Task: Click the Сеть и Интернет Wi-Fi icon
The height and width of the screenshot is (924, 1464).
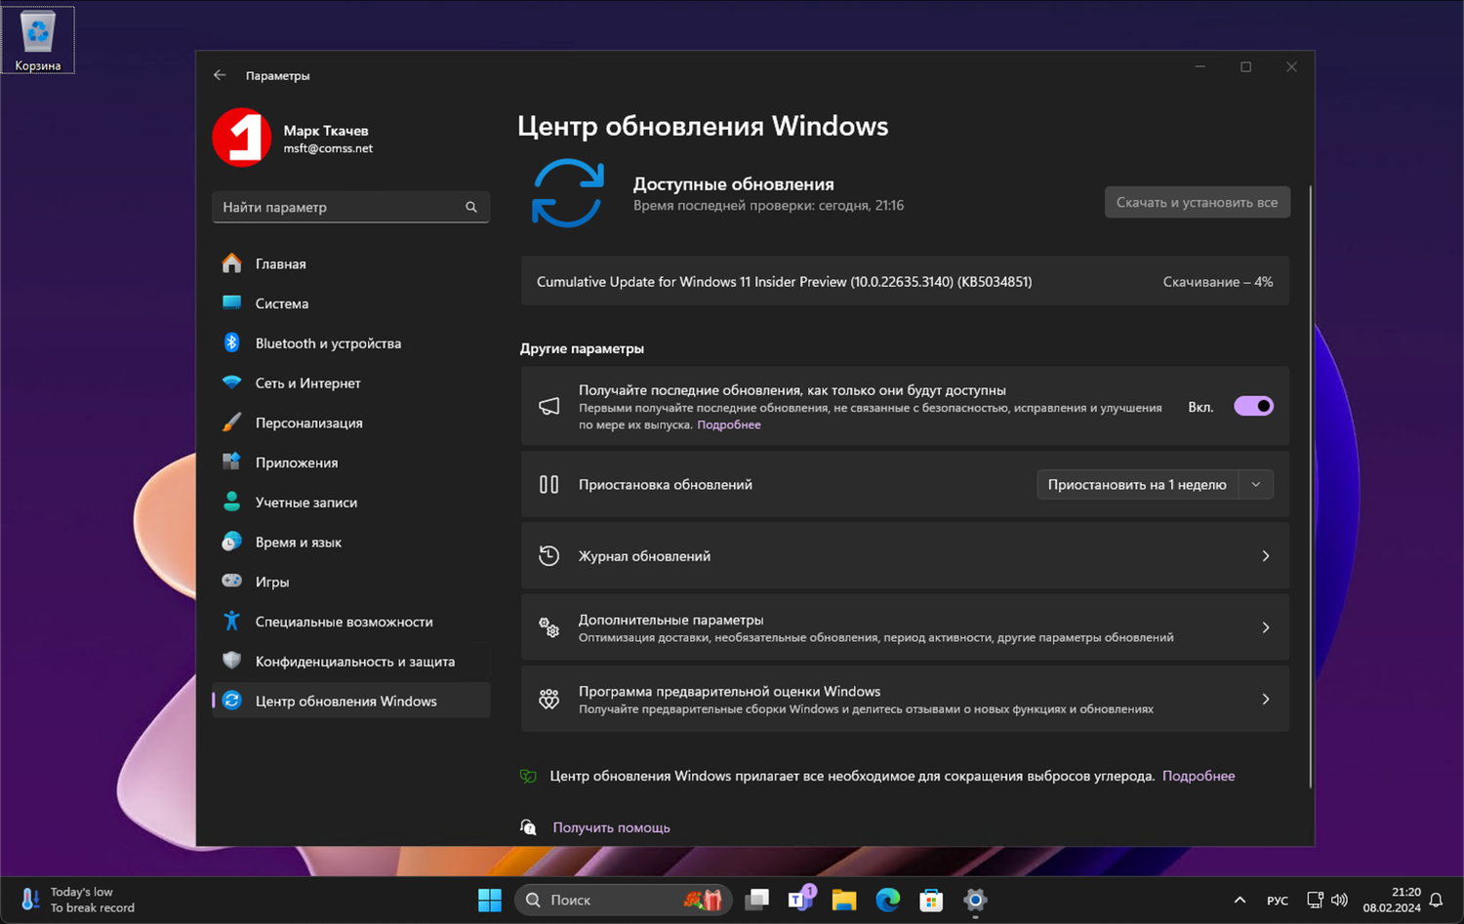Action: [x=231, y=382]
